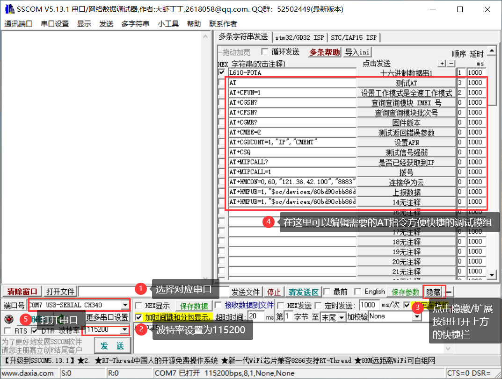
Task: Enable the 定时发送 checkbox
Action: (318, 306)
